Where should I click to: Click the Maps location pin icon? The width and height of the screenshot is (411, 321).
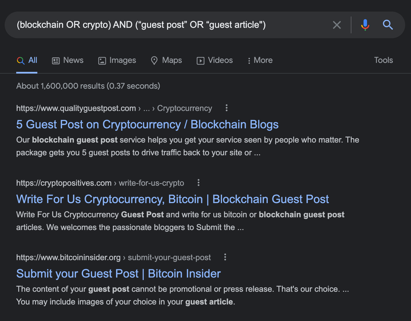click(154, 60)
